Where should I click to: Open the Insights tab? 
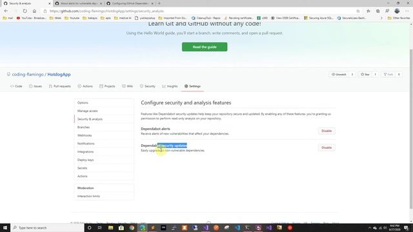click(170, 86)
